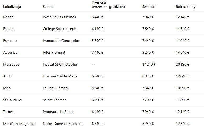
Task: Click the Oratoire Sainte Marie cell
Action: (x=60, y=76)
